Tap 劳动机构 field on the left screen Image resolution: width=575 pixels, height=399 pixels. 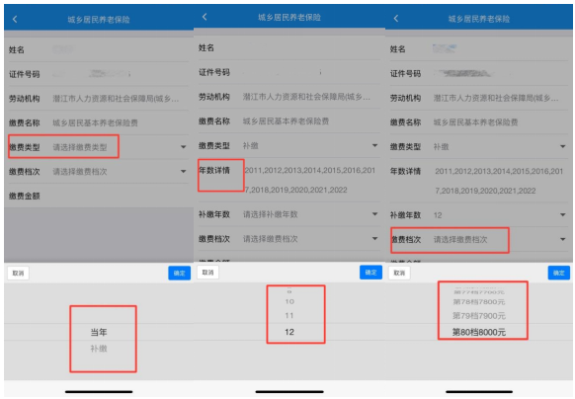98,99
